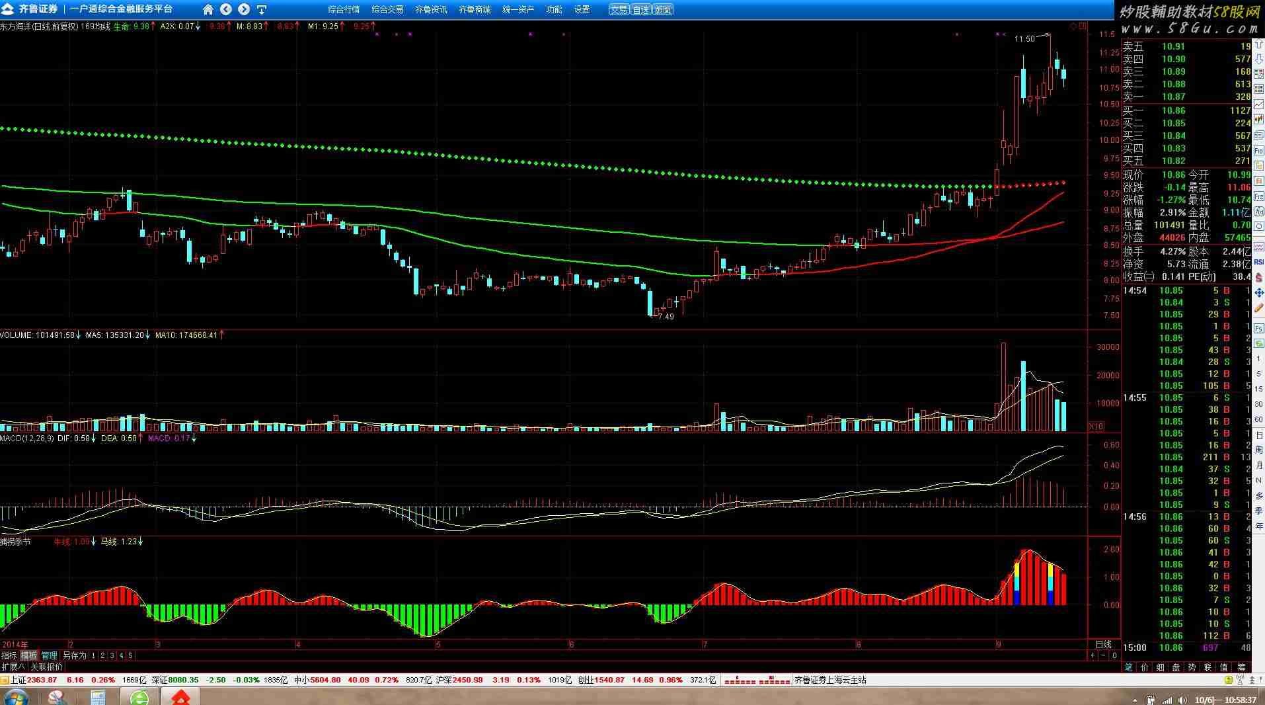Click the 关联报价 button

coord(46,667)
